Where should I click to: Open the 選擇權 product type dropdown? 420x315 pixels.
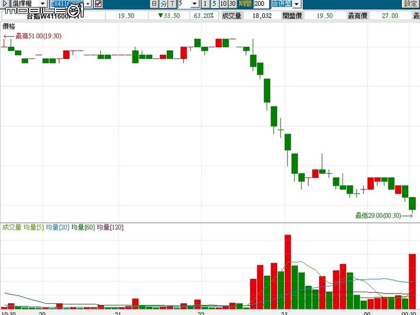point(43,3)
